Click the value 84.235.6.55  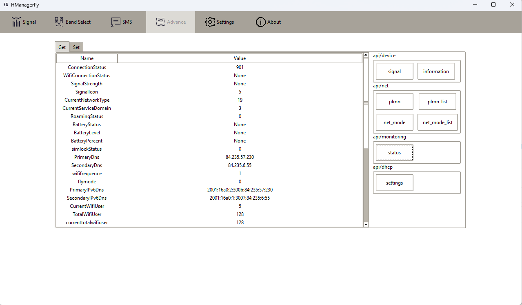pyautogui.click(x=240, y=165)
